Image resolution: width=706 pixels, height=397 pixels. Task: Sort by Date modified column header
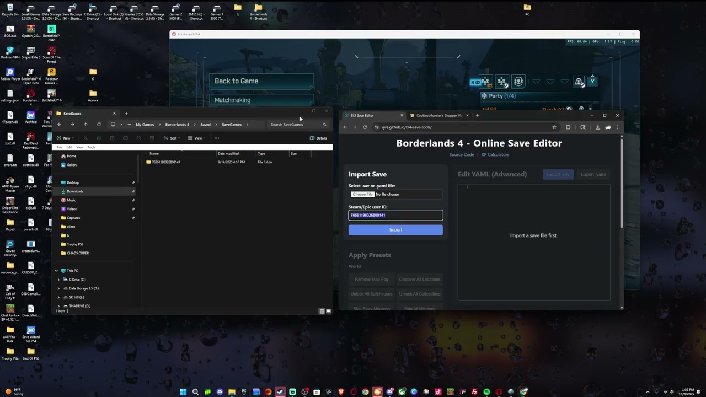[228, 154]
